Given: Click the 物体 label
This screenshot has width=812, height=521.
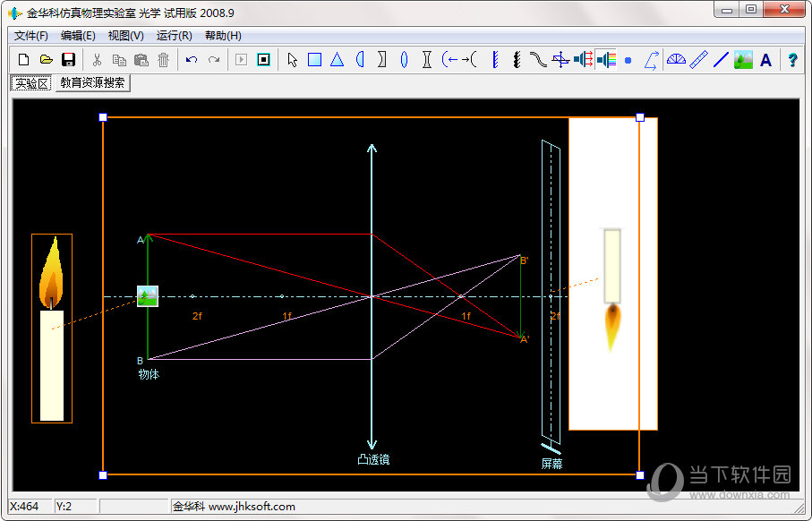Looking at the screenshot, I should [149, 374].
